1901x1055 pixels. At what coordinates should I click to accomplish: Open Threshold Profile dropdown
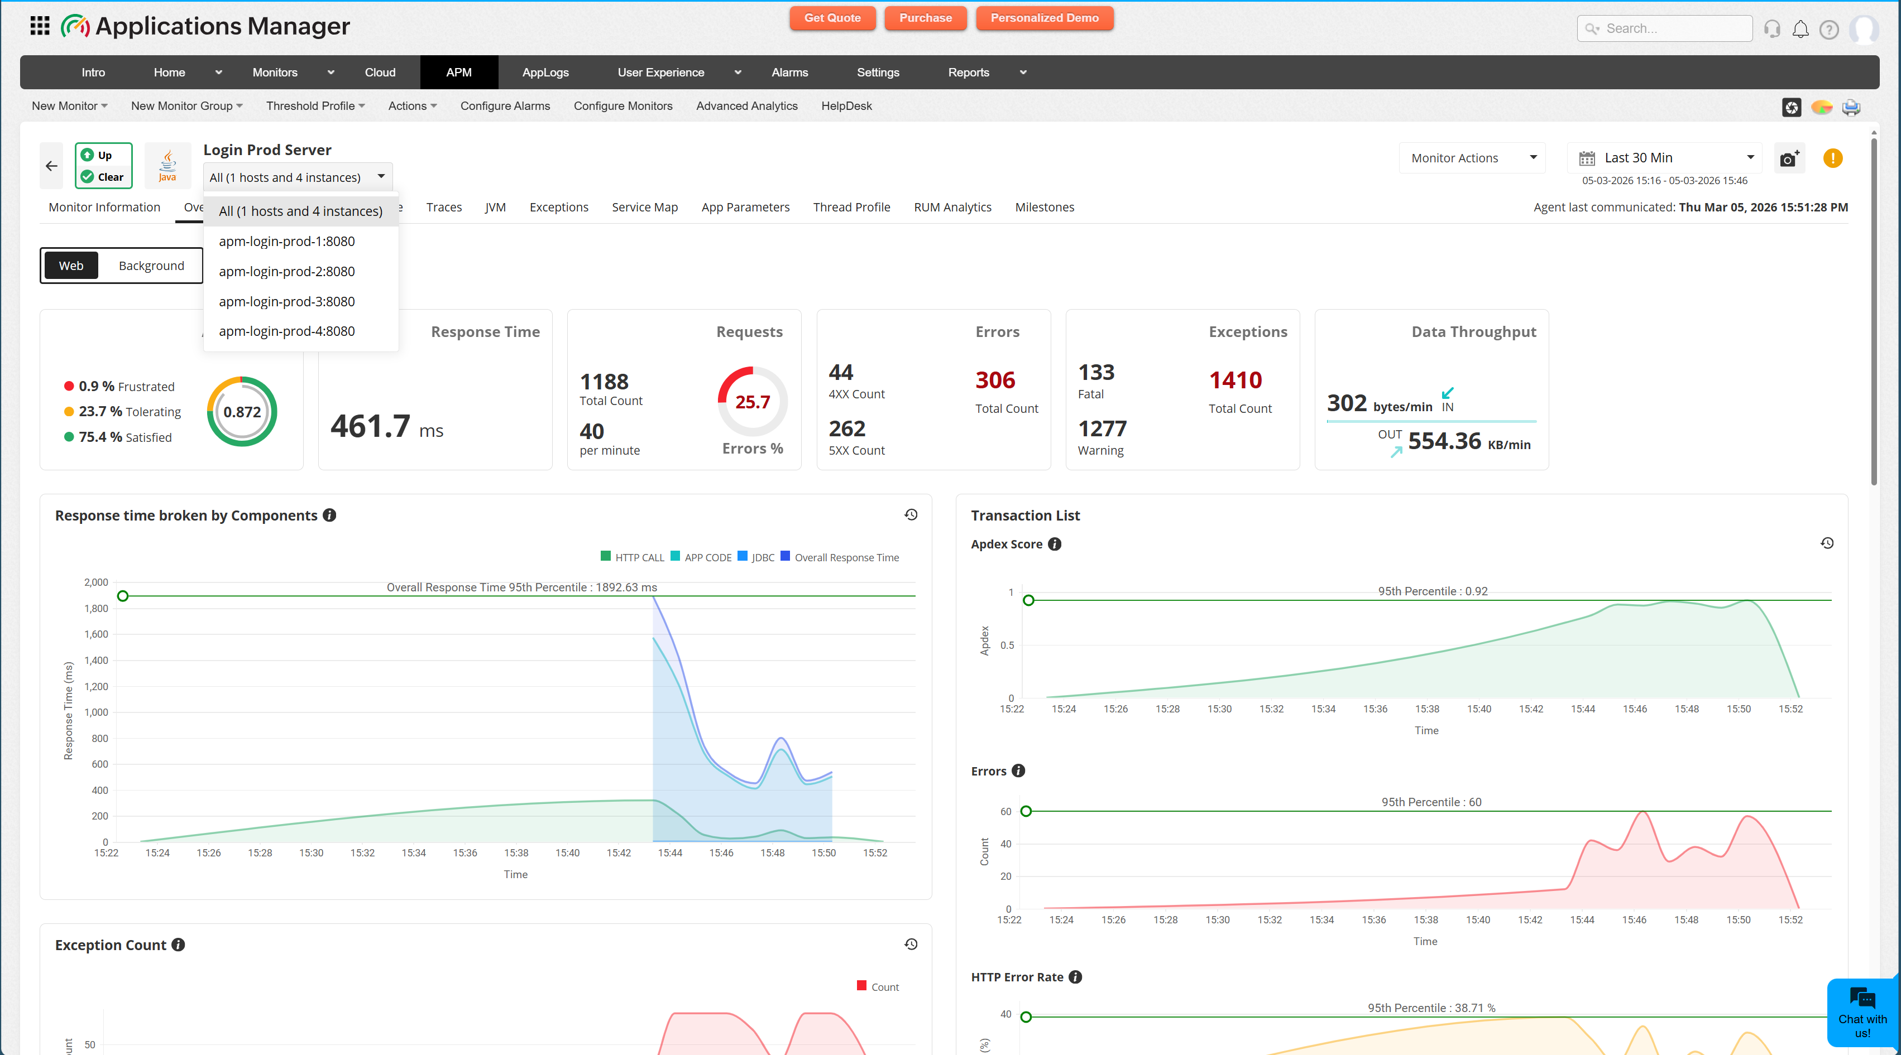(316, 106)
